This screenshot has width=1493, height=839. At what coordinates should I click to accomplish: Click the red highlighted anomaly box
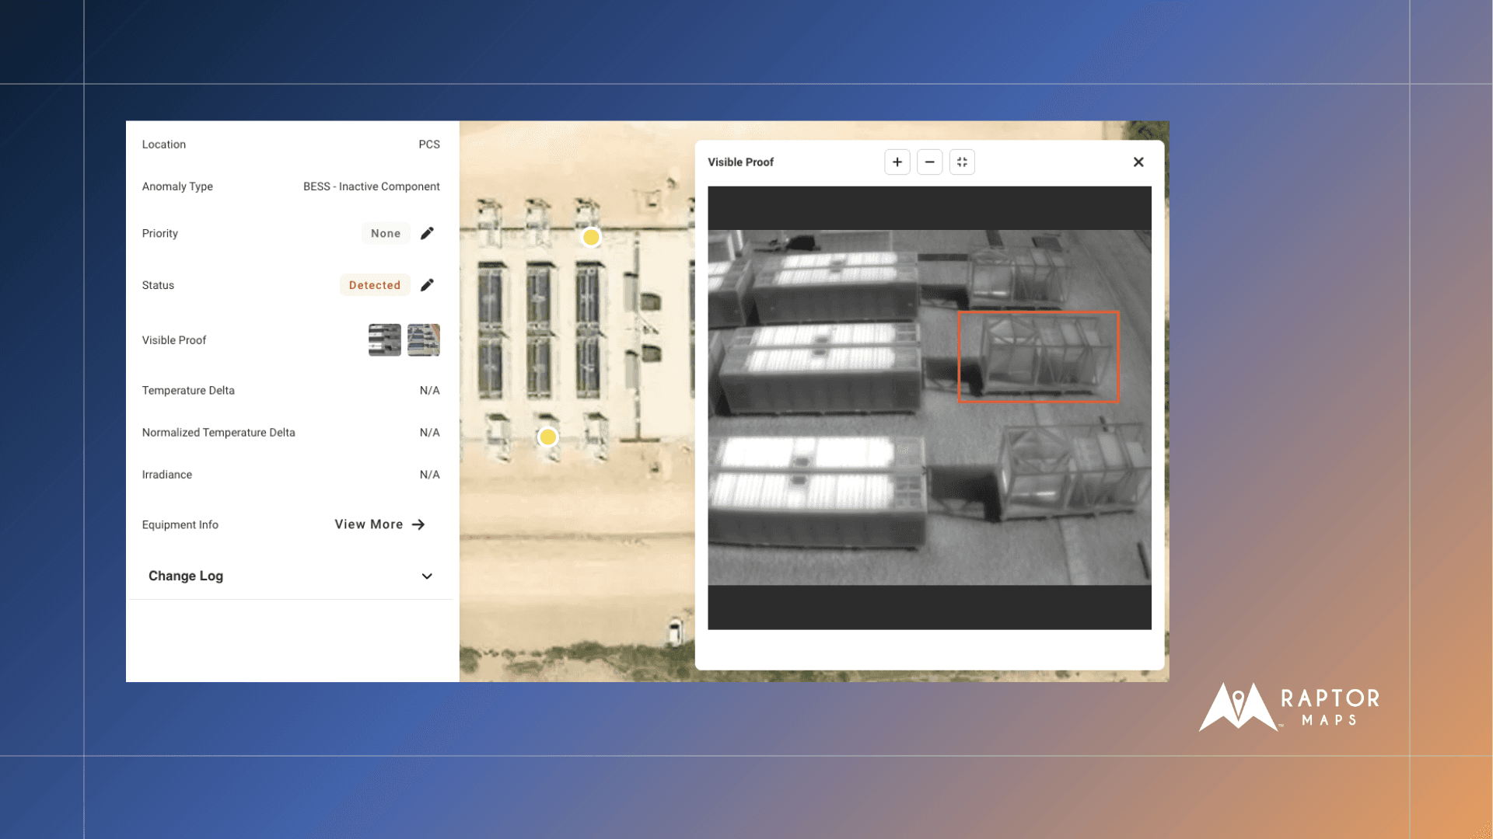coord(1038,357)
